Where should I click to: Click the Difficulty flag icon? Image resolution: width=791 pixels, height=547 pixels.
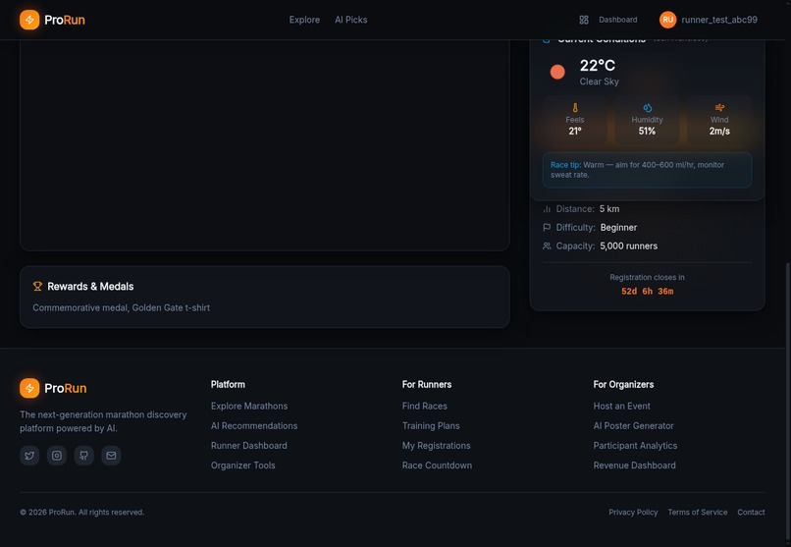(547, 228)
